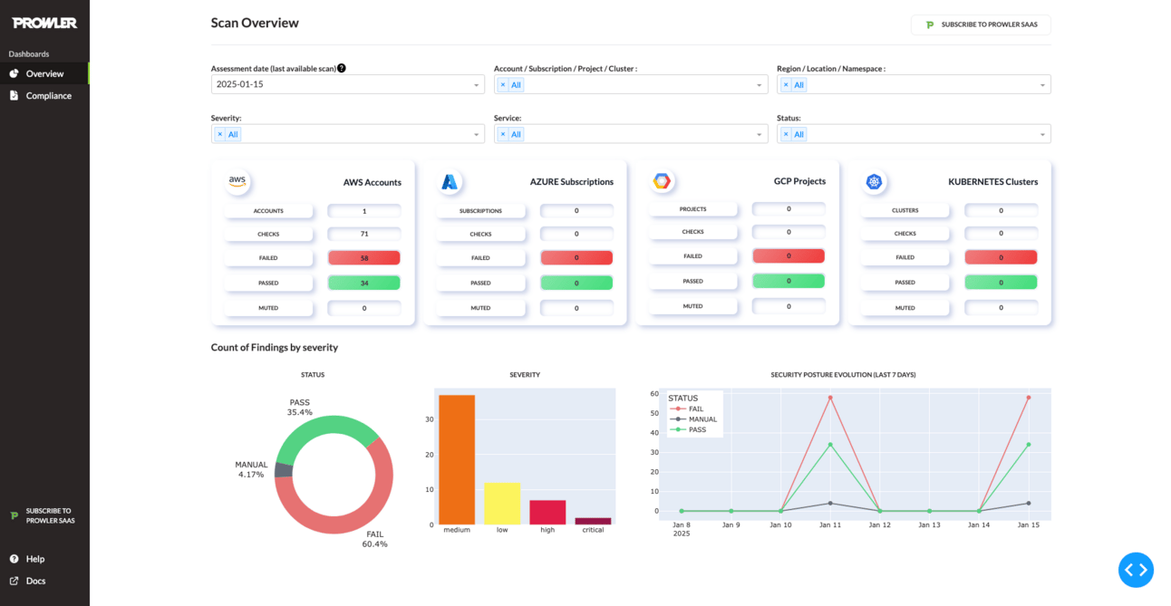Click the 2025-01-15 date value
The width and height of the screenshot is (1171, 606).
tap(240, 84)
